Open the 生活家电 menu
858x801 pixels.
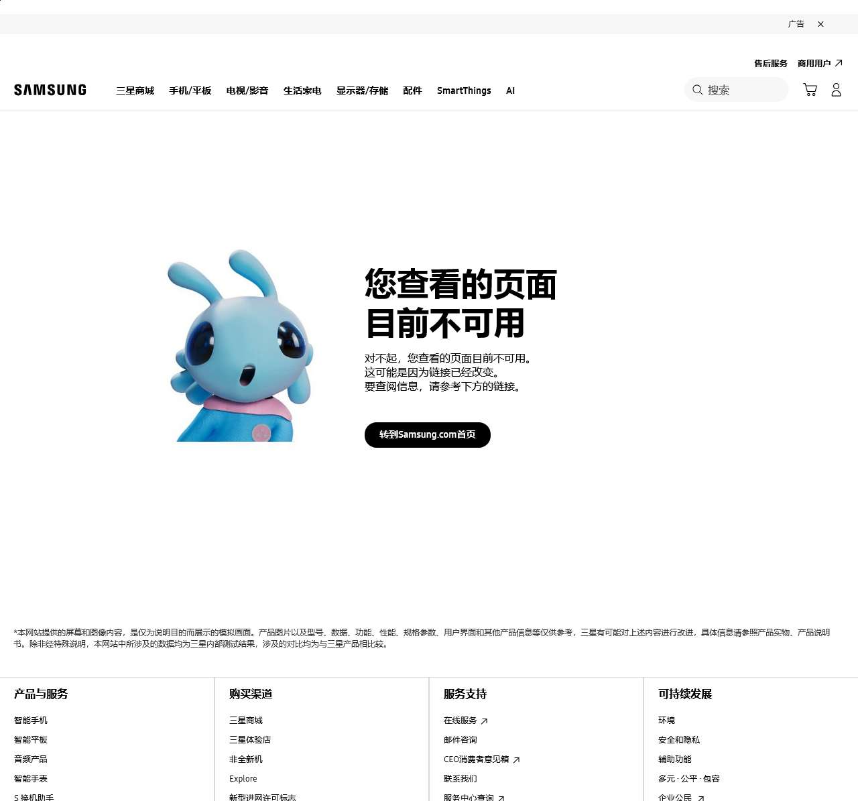click(x=302, y=90)
